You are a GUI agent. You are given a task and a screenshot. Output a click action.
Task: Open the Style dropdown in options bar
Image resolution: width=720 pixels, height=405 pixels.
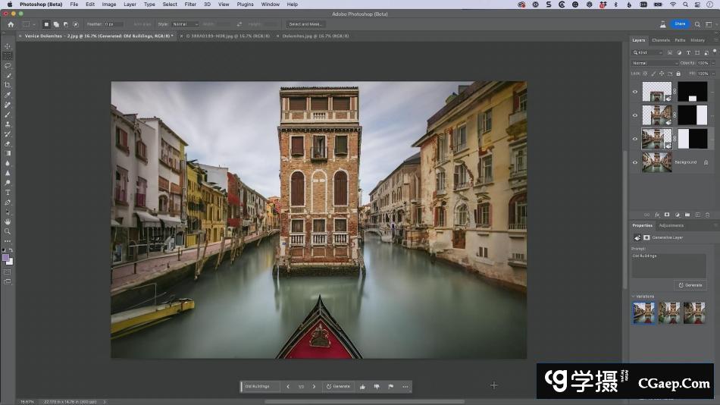tap(185, 24)
